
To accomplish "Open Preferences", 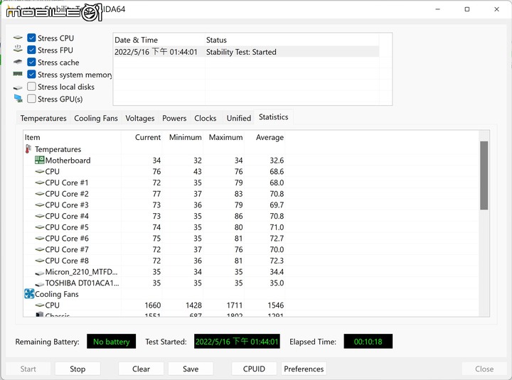I will pyautogui.click(x=304, y=369).
